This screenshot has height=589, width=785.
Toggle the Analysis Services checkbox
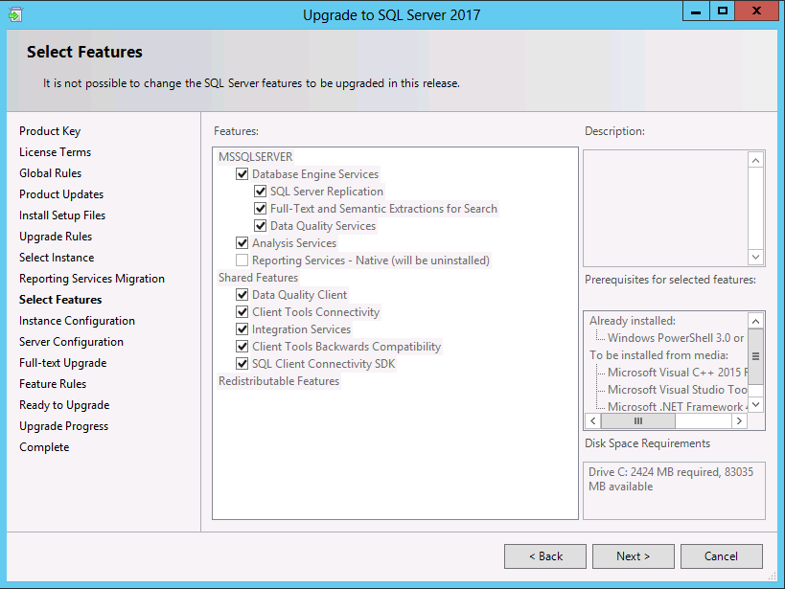point(242,243)
